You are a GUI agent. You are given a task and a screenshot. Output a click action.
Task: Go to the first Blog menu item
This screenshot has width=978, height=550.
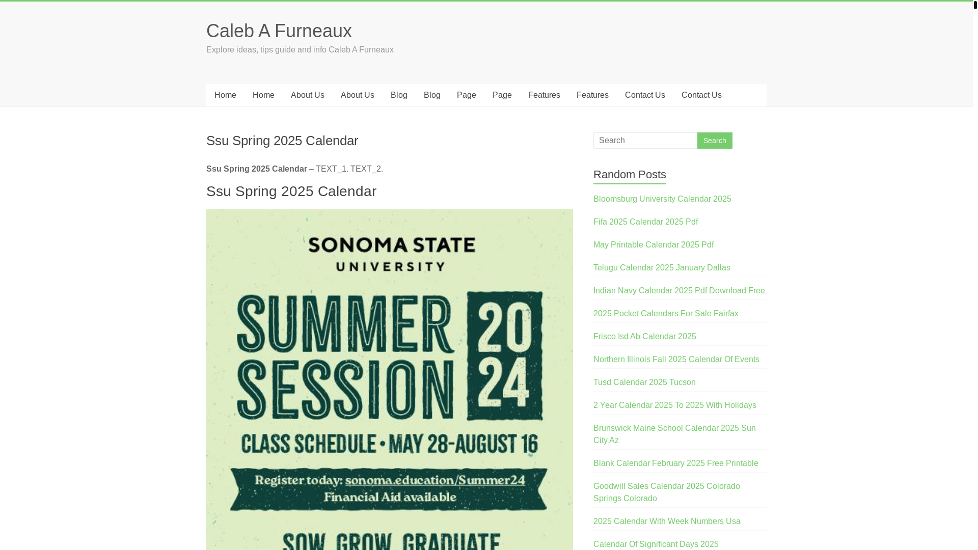[399, 95]
